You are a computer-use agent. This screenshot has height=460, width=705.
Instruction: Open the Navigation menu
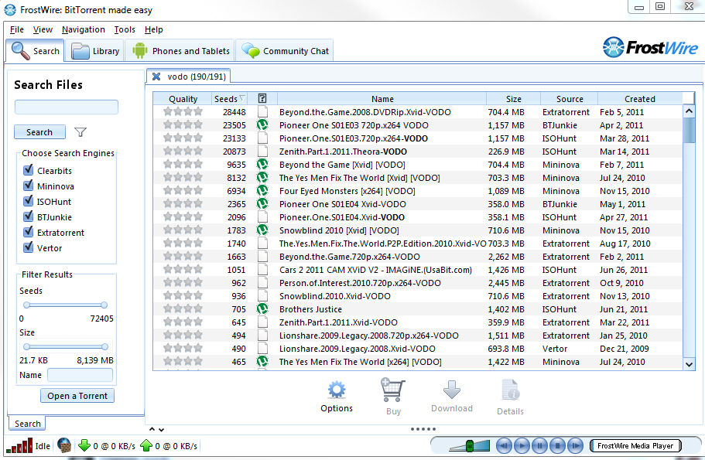pos(83,29)
